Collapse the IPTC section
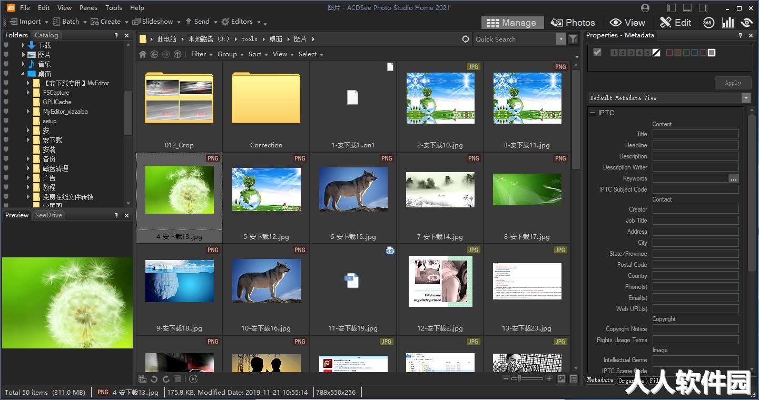Viewport: 759px width, 400px height. [593, 113]
